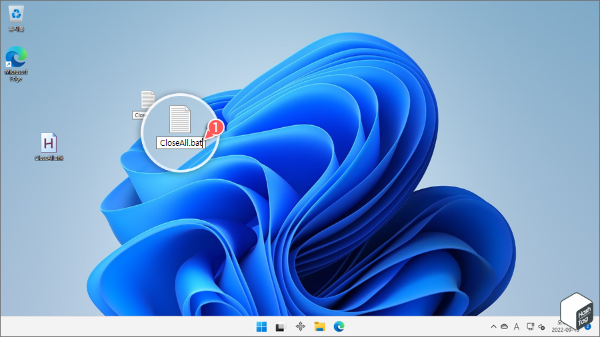Open the muted volume tray icon

click(541, 327)
